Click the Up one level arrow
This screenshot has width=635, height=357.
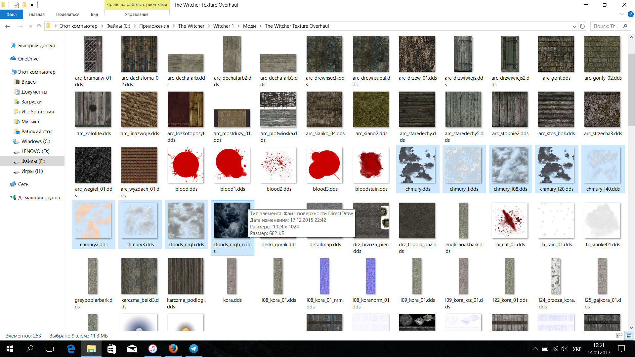pyautogui.click(x=39, y=26)
